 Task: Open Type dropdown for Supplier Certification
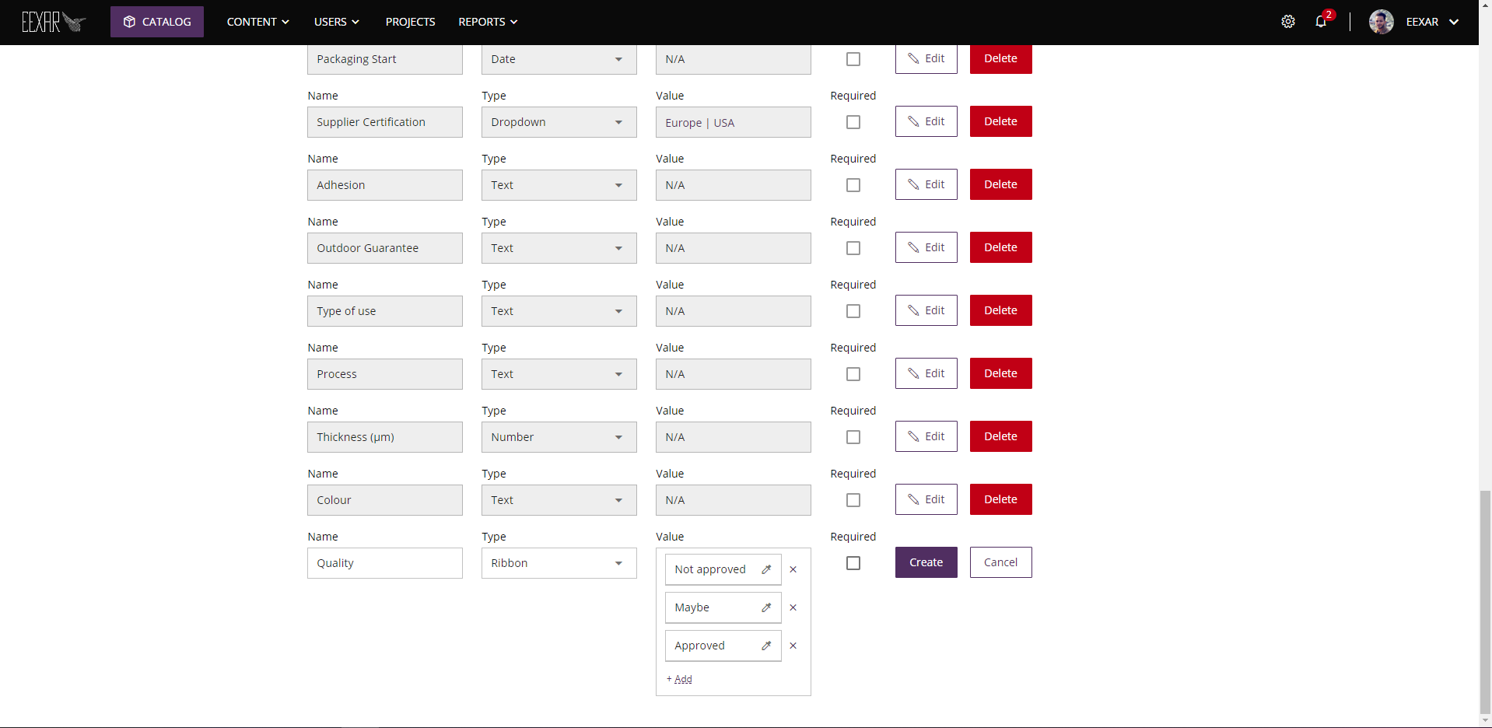(559, 122)
